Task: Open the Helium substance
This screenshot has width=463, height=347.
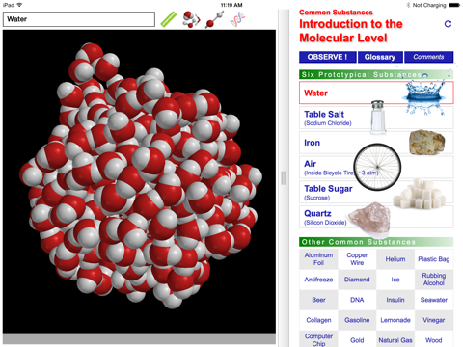Action: click(395, 259)
